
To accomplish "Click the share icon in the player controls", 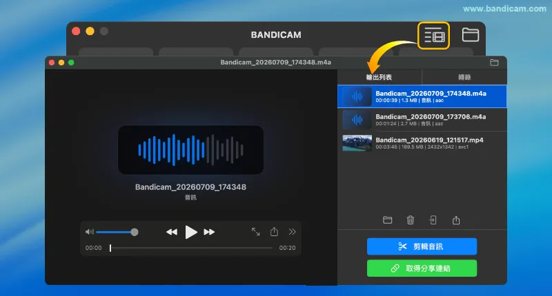I will 274,232.
